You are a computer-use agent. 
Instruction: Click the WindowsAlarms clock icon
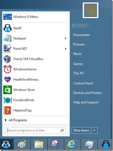(x=8, y=69)
